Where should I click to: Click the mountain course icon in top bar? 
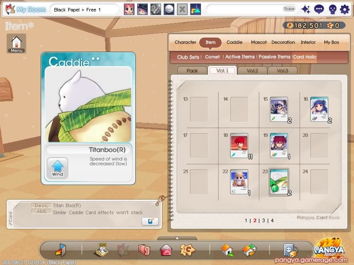coord(196,9)
